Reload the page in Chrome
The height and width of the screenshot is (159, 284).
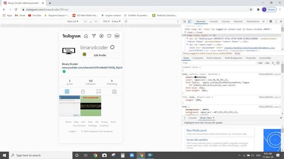[16, 10]
